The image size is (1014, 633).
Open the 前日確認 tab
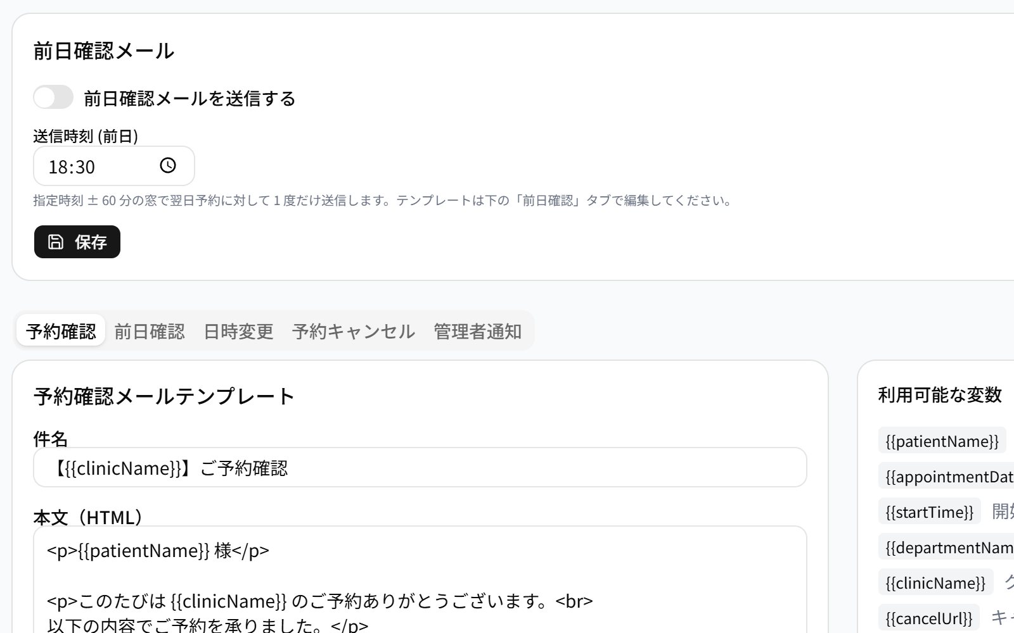[x=150, y=331]
